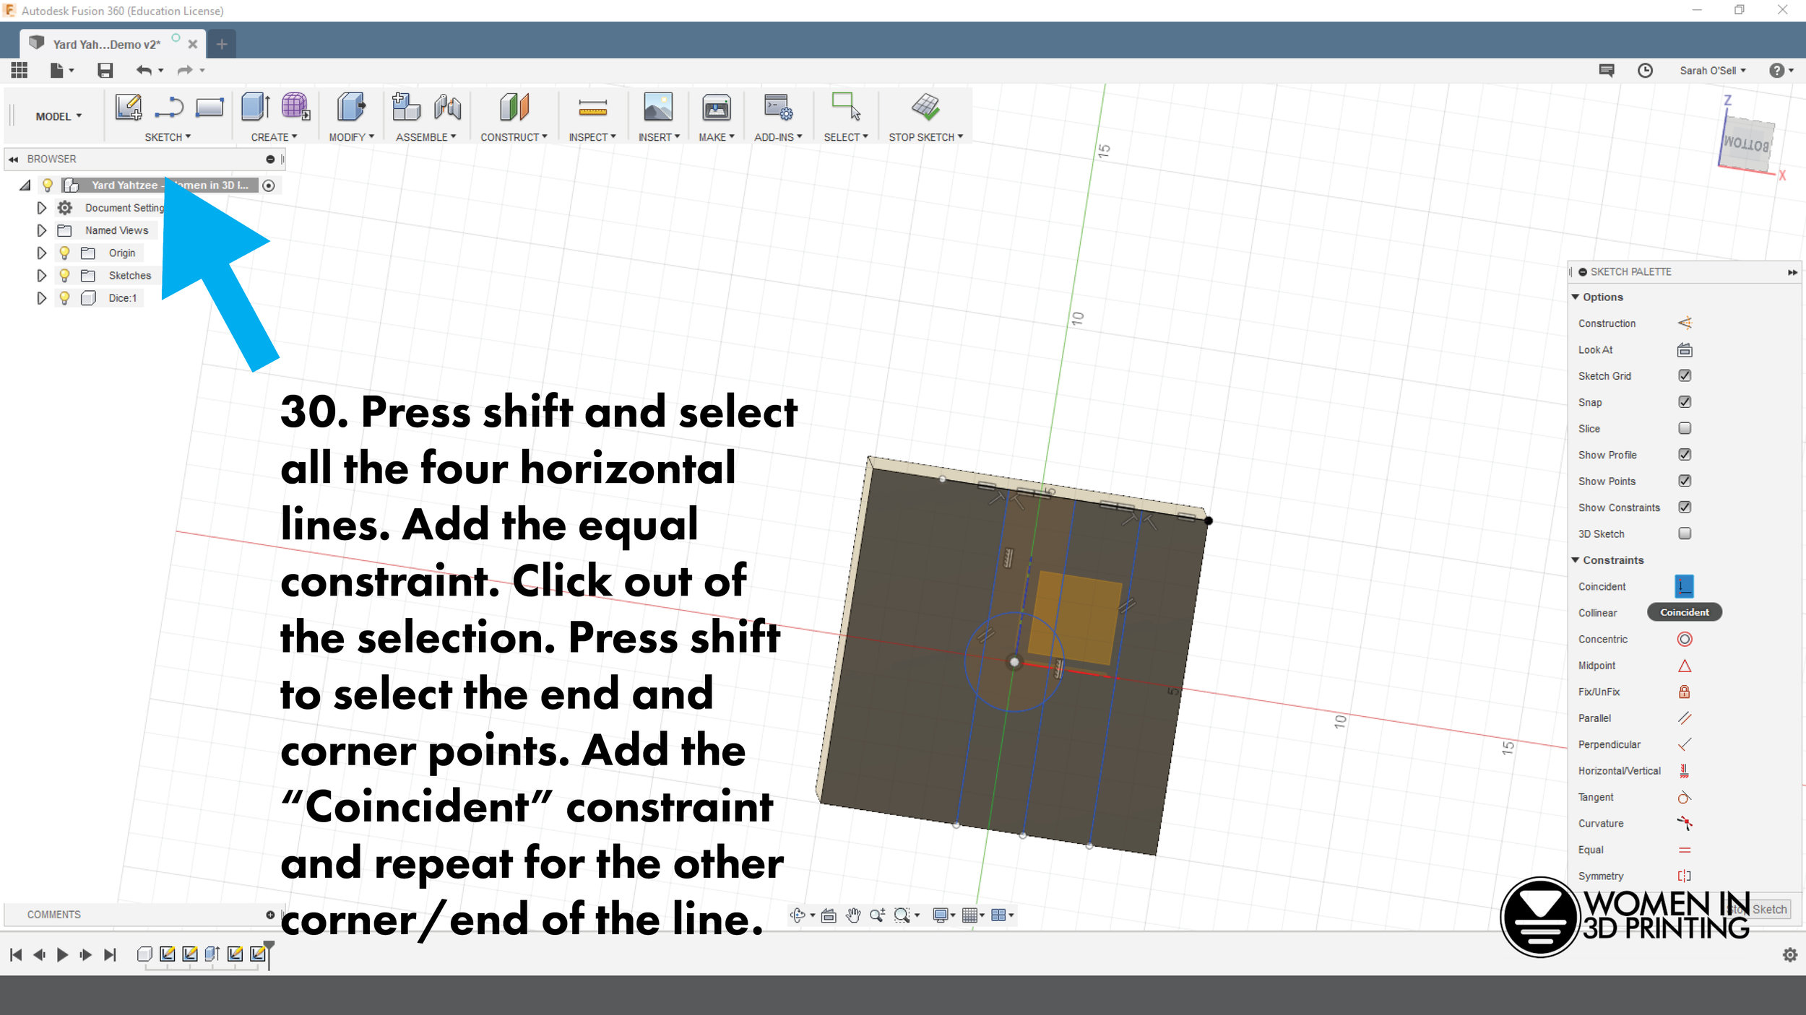Choose the Rectangle sketch tool icon
The width and height of the screenshot is (1806, 1015).
pyautogui.click(x=209, y=108)
